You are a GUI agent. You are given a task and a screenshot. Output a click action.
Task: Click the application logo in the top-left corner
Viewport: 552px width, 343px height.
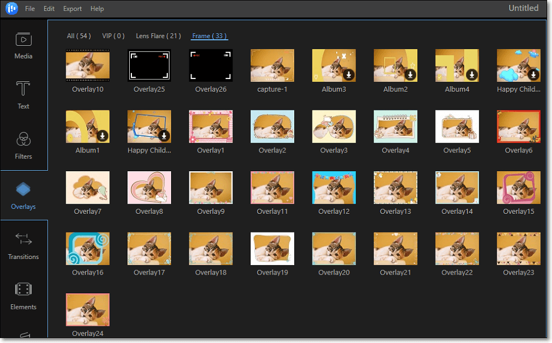(11, 8)
